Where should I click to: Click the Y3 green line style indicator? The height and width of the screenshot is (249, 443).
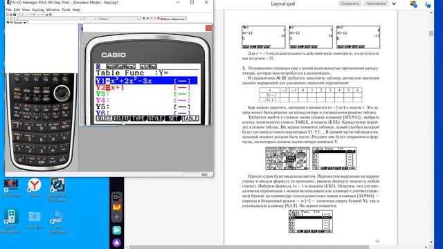click(x=182, y=94)
